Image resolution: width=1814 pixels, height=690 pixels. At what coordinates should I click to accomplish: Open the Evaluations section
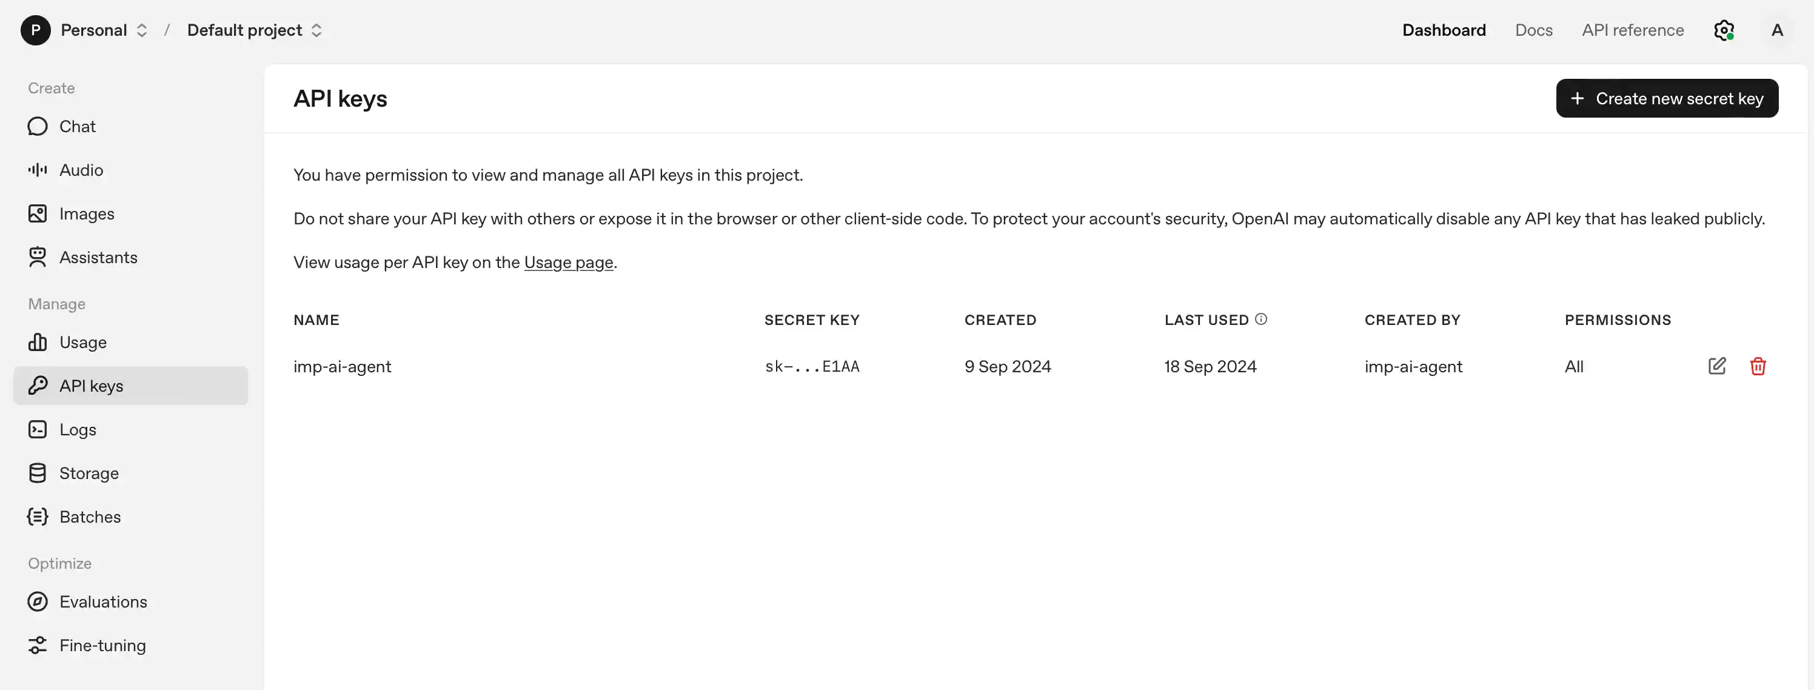coord(104,601)
